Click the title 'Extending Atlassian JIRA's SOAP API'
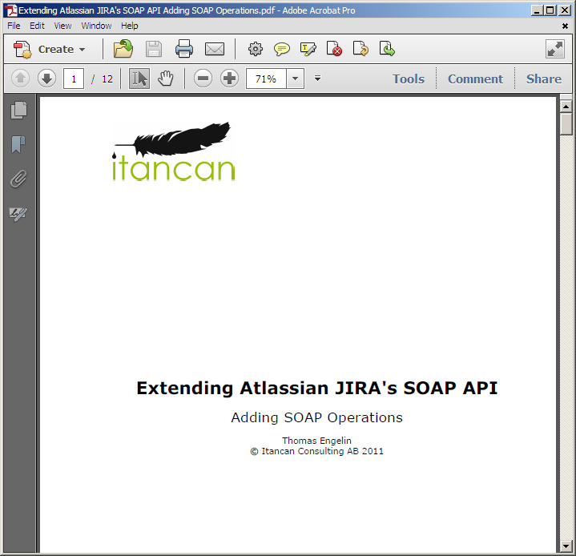 click(x=317, y=388)
